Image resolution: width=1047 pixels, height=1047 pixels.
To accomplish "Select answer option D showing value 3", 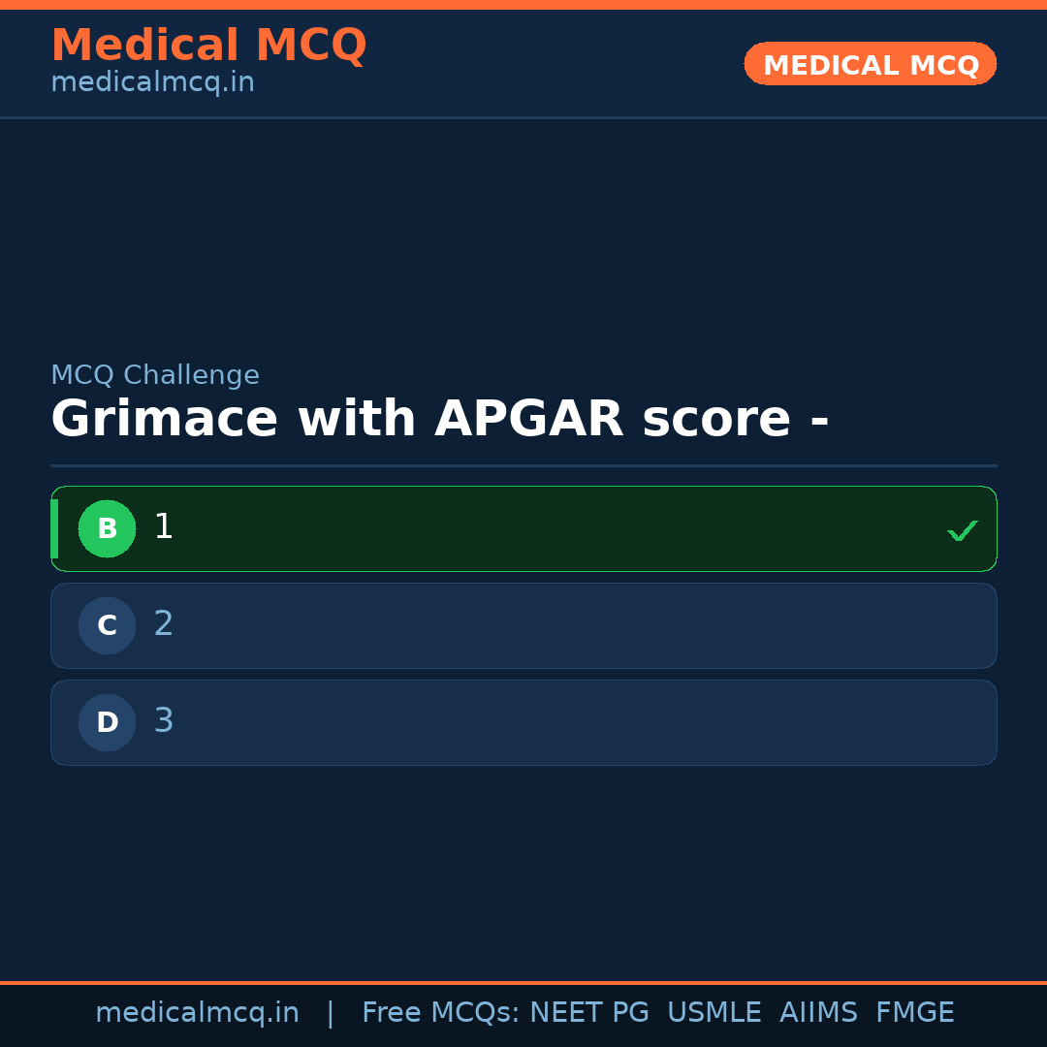I will pos(523,722).
